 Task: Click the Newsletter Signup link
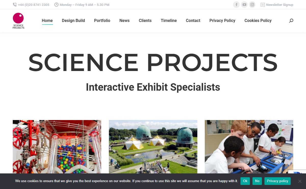point(279,5)
